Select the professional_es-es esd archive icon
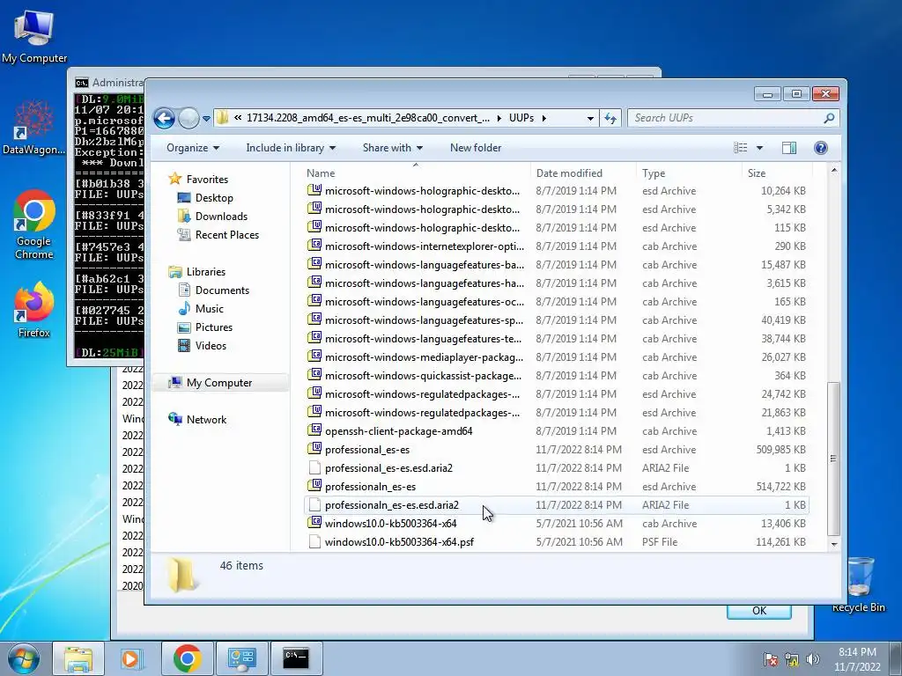The width and height of the screenshot is (902, 676). (x=314, y=448)
